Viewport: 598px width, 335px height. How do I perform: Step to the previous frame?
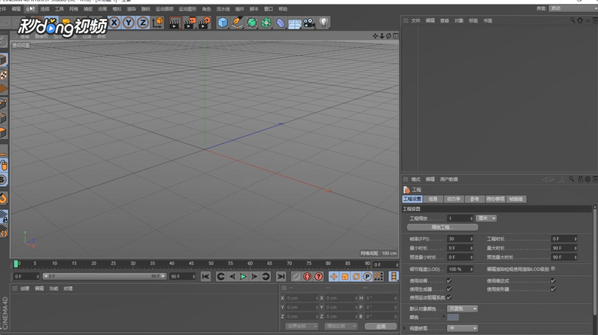(232, 276)
